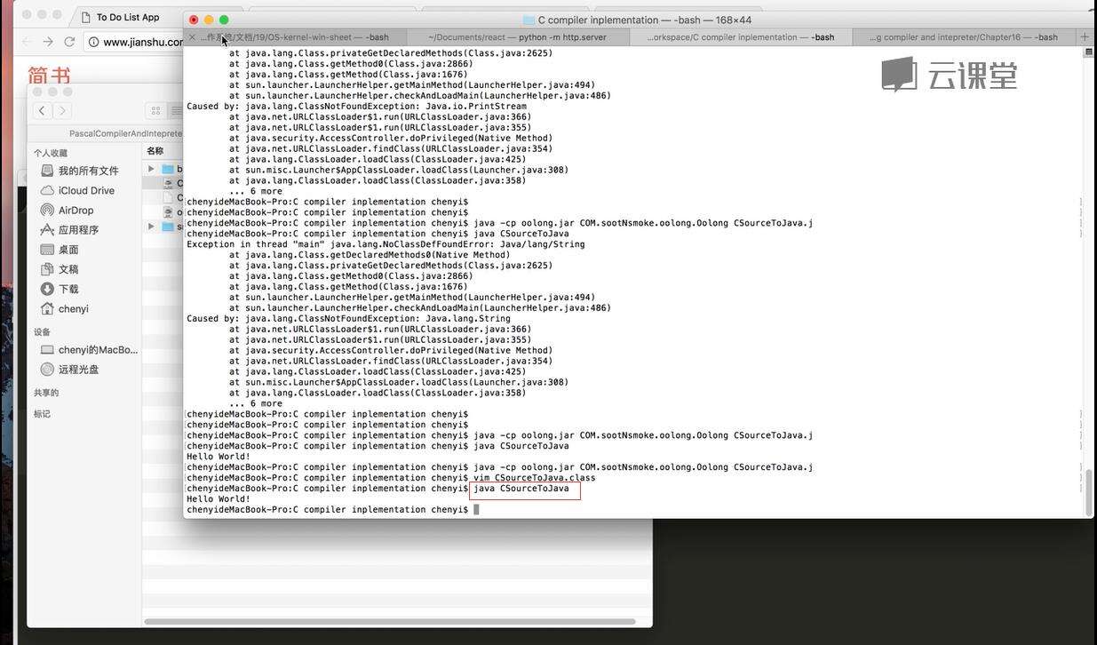1097x645 pixels.
Task: Click the Finder horizontal scrollbar
Action: pyautogui.click(x=389, y=621)
